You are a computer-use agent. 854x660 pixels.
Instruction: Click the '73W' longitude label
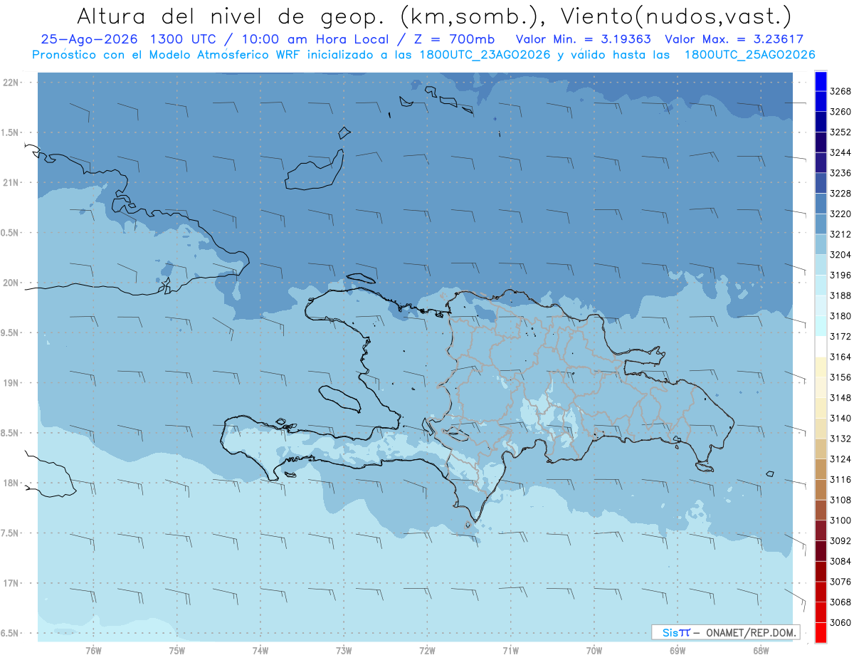click(x=344, y=650)
